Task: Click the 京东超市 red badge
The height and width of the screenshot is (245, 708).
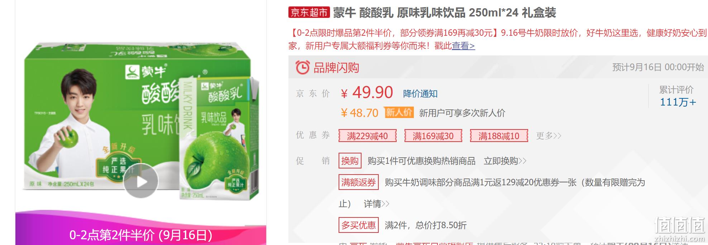Action: (309, 13)
